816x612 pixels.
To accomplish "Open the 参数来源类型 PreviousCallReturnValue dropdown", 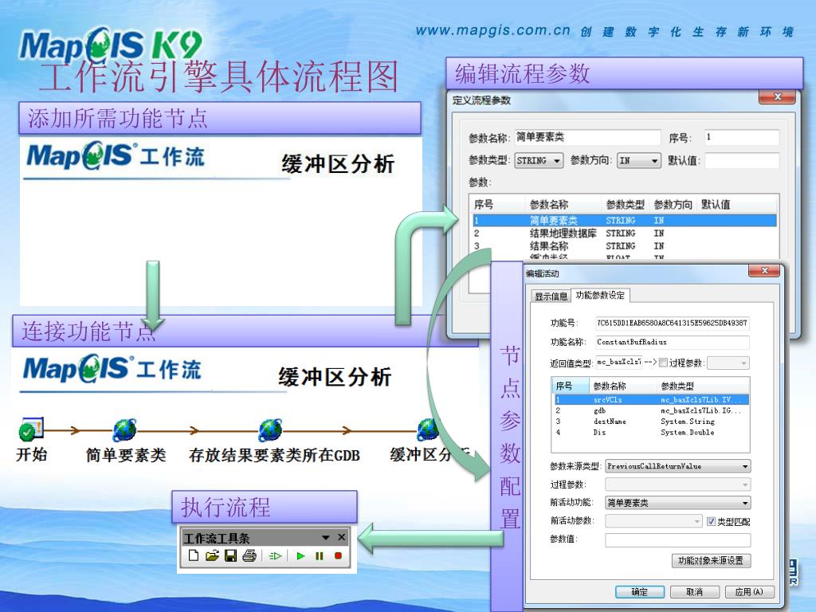I will pyautogui.click(x=677, y=466).
